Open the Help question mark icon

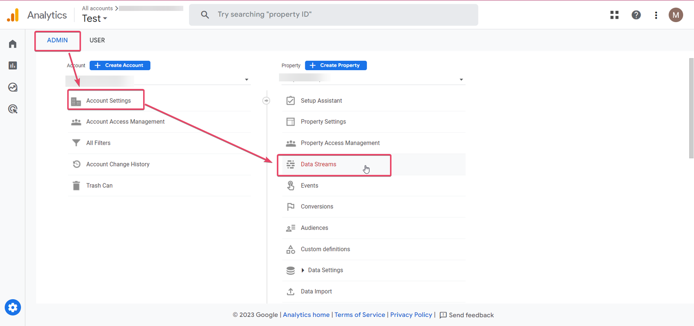tap(636, 15)
